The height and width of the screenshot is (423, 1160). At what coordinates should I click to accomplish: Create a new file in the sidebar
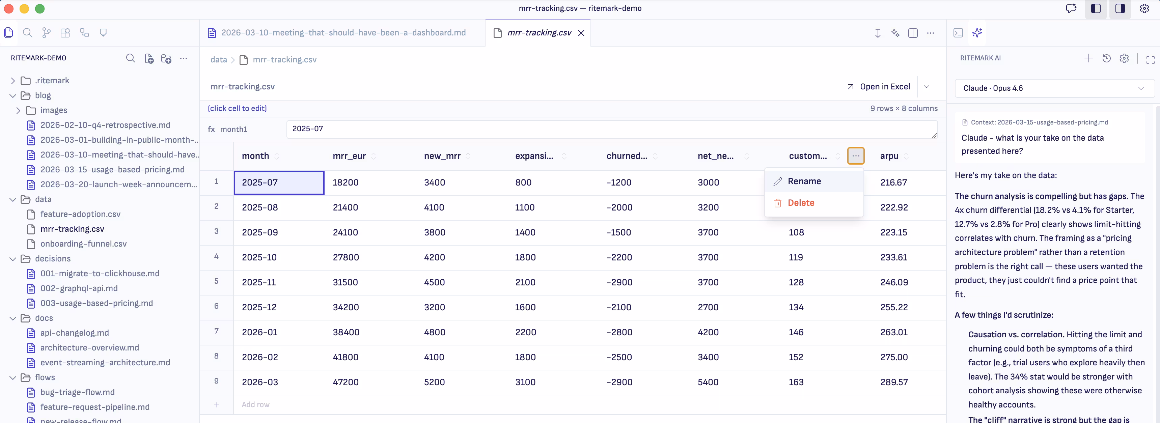(148, 58)
